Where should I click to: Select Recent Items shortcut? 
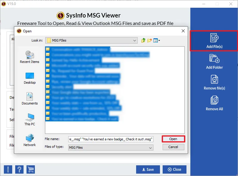pos(29,57)
